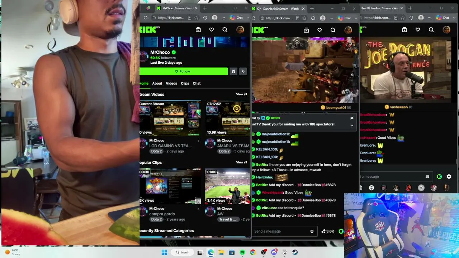Open the LGD GAMING VS TEA... video title
The height and width of the screenshot is (258, 459).
[170, 146]
